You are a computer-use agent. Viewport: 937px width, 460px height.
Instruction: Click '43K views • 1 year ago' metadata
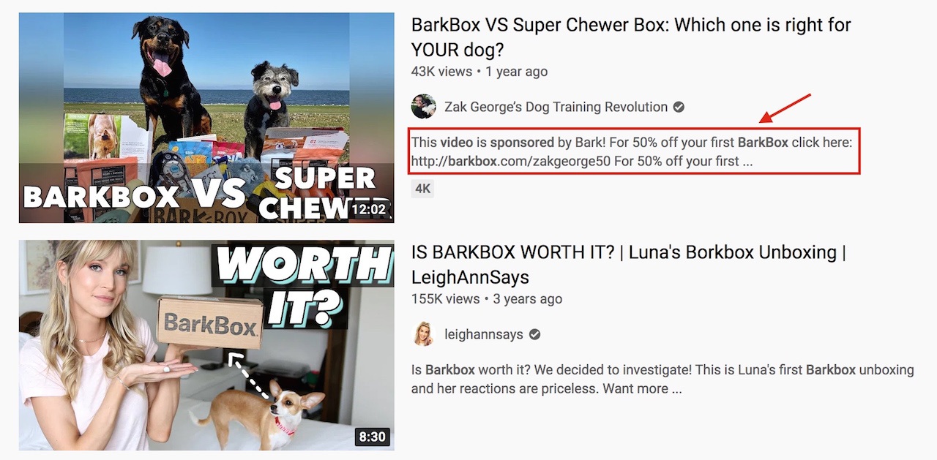coord(479,72)
